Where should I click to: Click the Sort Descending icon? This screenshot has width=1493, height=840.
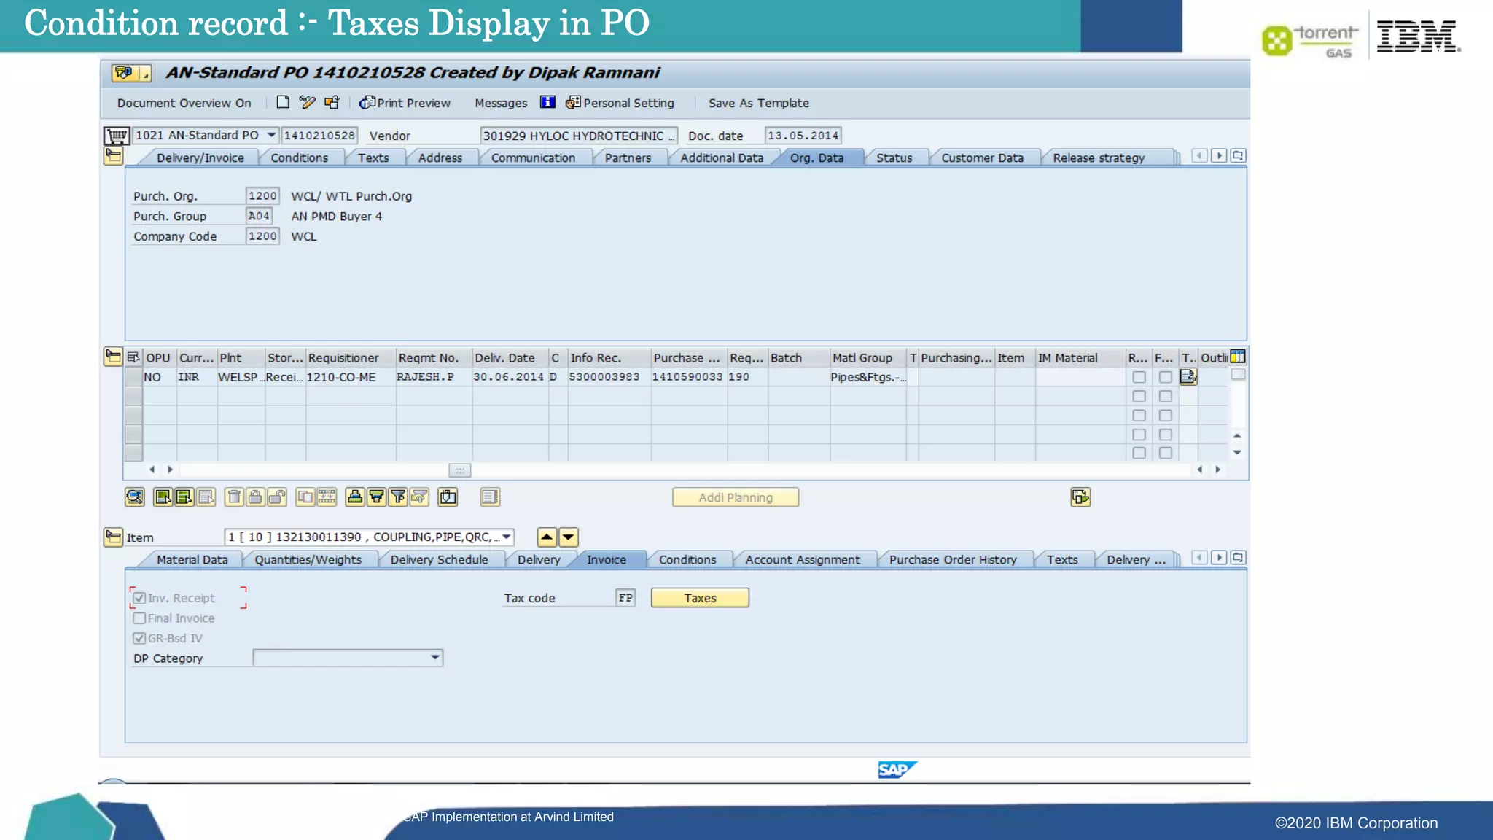376,497
